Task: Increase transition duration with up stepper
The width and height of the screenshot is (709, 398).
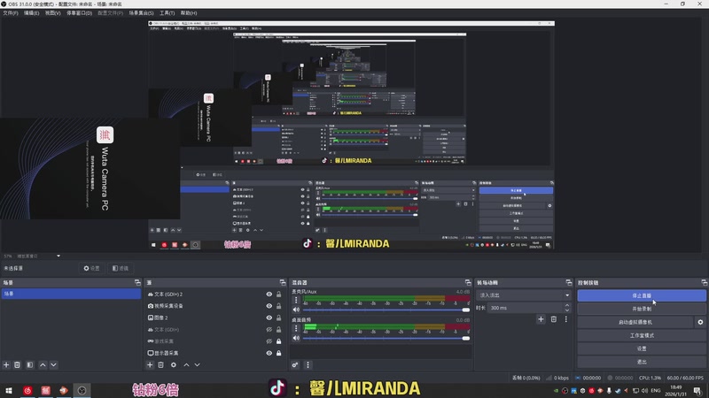Action: pos(567,305)
